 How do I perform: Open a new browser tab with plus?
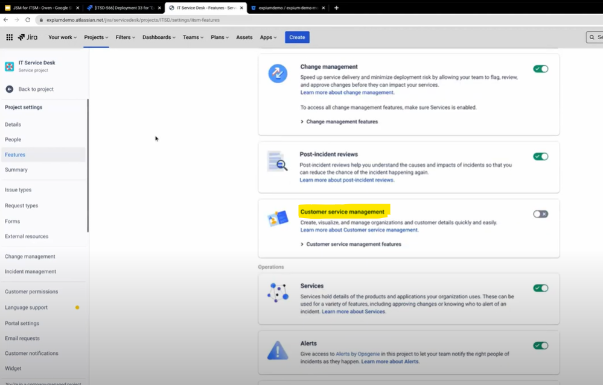pos(336,8)
